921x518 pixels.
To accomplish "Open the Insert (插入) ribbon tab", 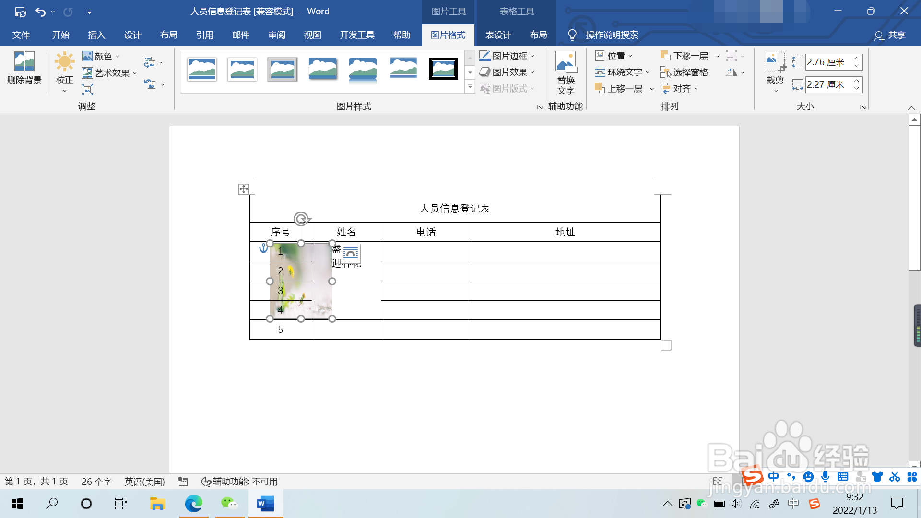I will (x=96, y=35).
